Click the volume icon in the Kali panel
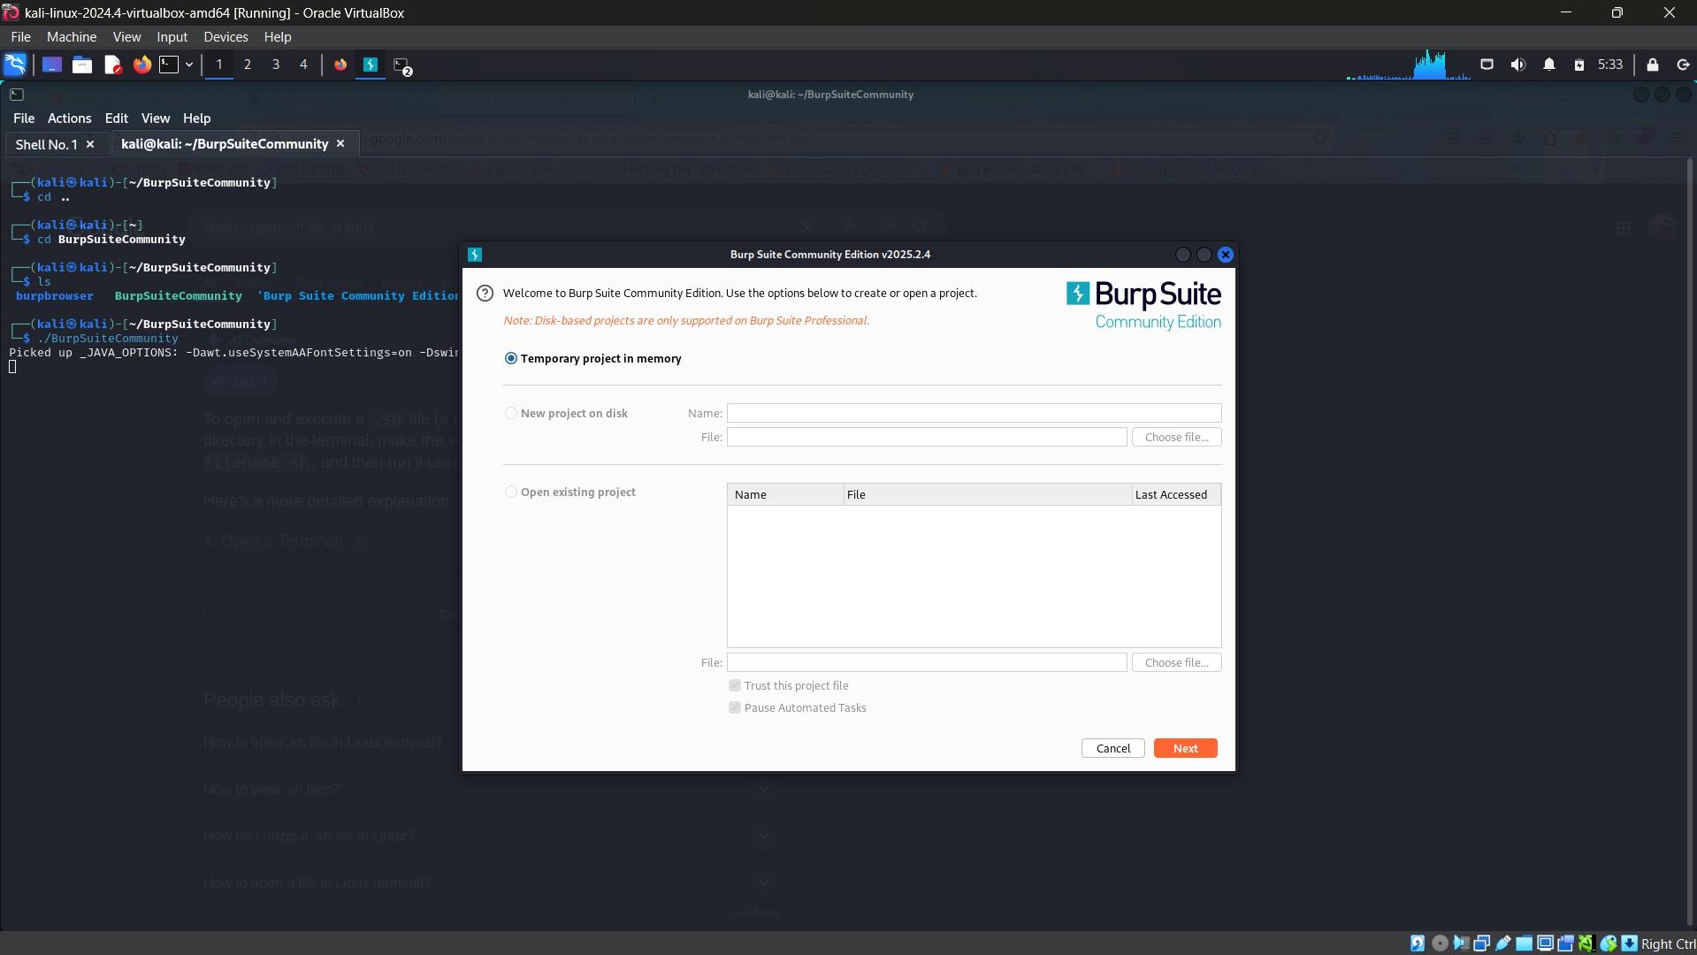 tap(1518, 65)
